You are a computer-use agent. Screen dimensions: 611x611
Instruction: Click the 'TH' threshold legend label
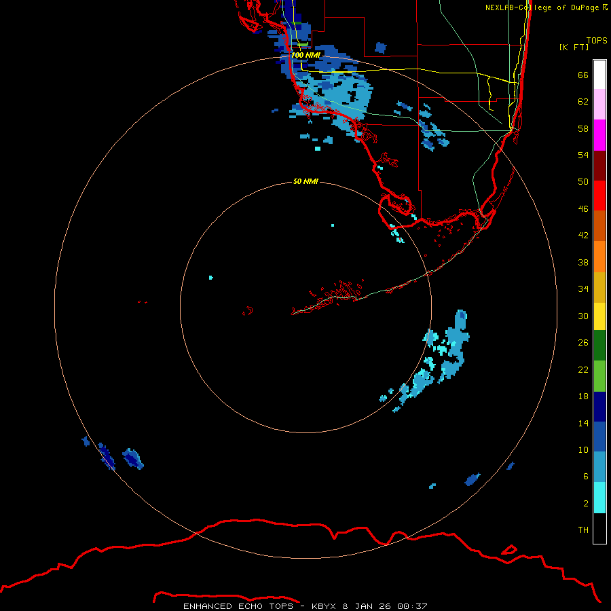[x=583, y=530]
